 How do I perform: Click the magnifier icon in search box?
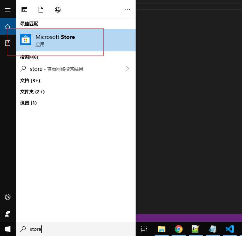pos(23,229)
